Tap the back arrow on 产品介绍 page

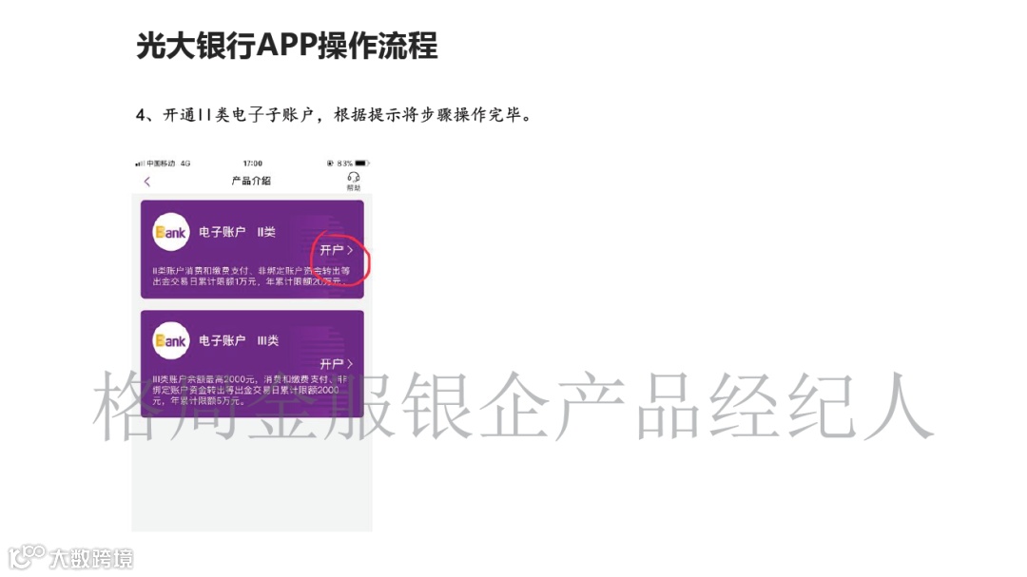146,182
